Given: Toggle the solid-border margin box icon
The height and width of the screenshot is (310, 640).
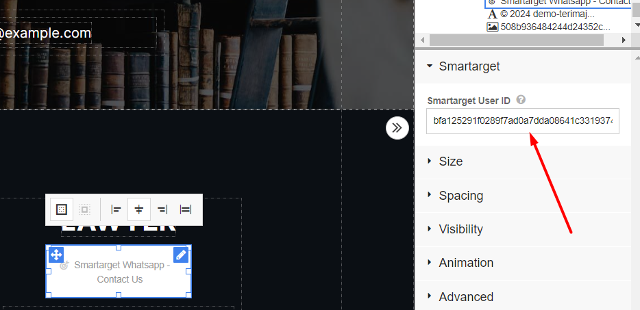Looking at the screenshot, I should tap(62, 210).
